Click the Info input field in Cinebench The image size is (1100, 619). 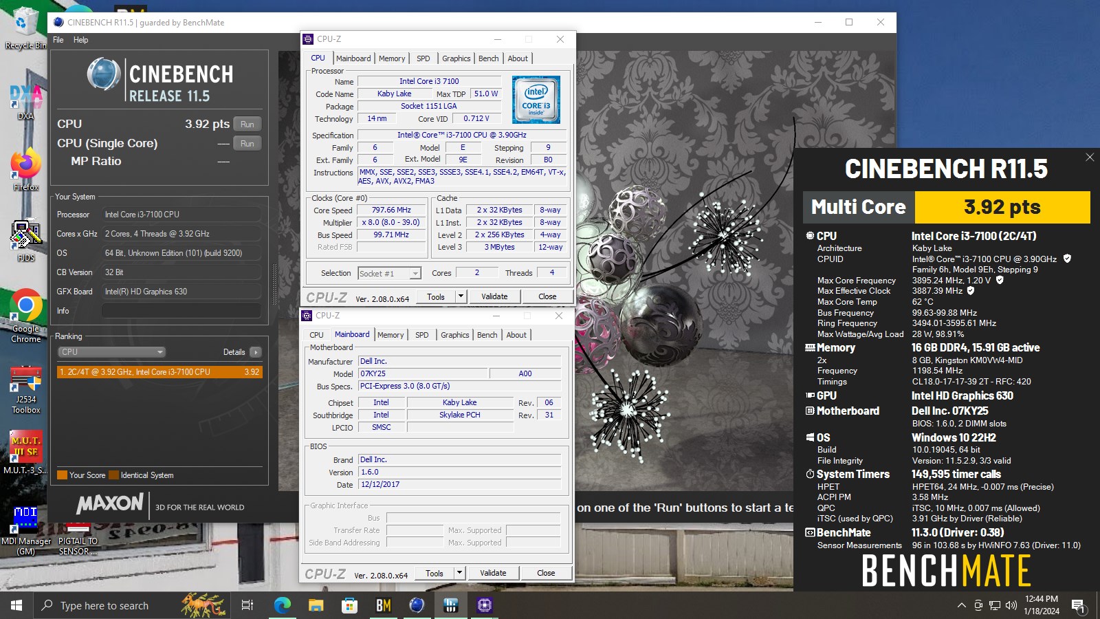coord(181,311)
